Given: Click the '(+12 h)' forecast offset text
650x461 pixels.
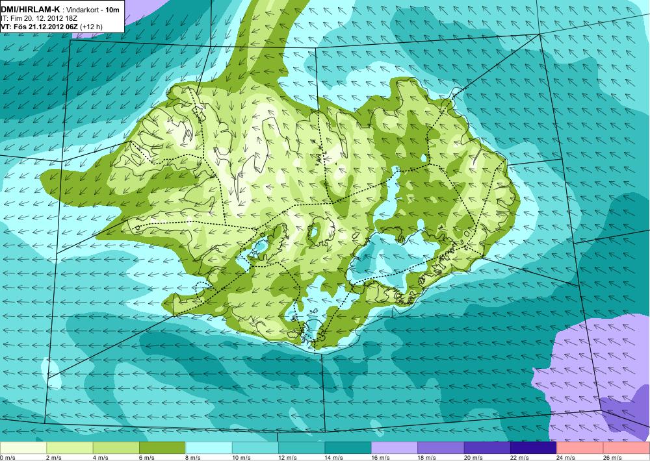Looking at the screenshot, I should pos(91,27).
